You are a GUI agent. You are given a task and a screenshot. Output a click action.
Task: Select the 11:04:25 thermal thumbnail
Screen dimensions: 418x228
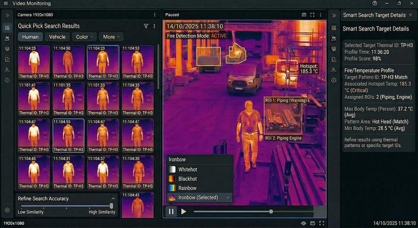[34, 62]
